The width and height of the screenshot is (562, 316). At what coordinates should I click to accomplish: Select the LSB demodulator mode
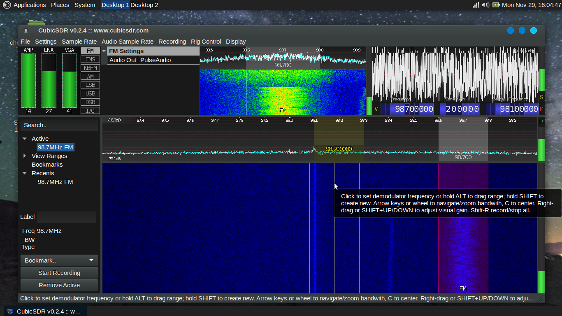[90, 85]
